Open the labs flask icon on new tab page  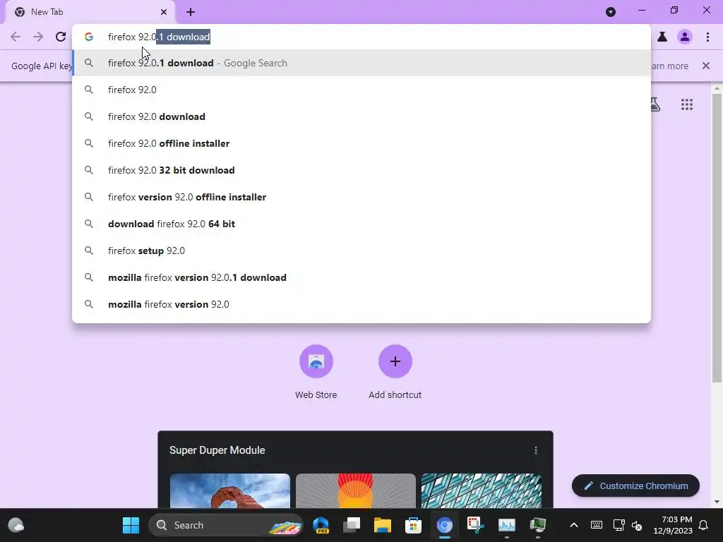point(656,104)
